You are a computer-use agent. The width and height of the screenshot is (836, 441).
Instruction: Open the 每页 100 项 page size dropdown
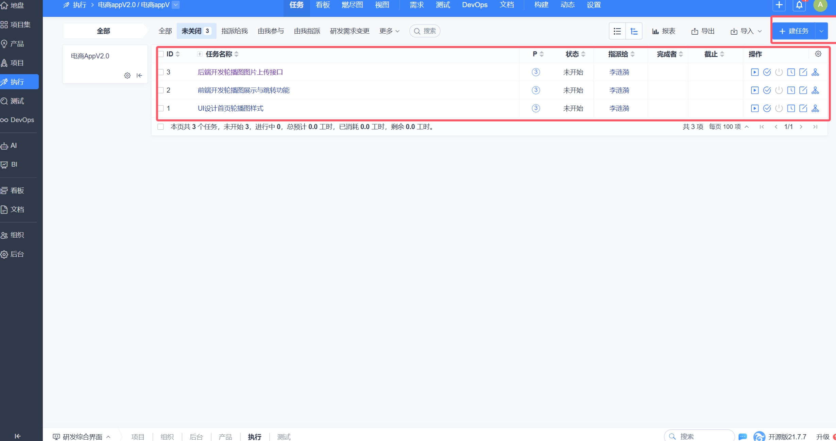(x=729, y=127)
